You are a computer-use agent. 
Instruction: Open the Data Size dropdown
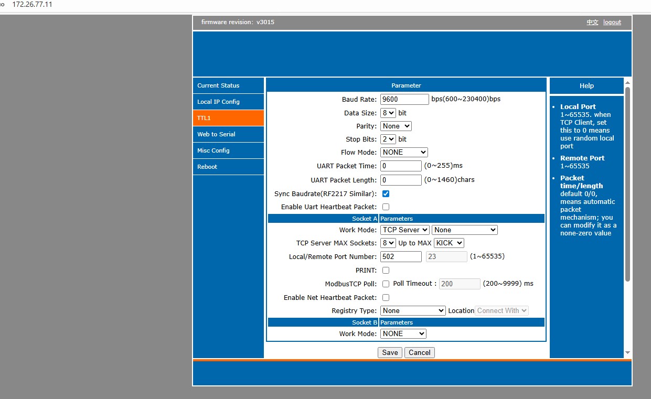388,113
